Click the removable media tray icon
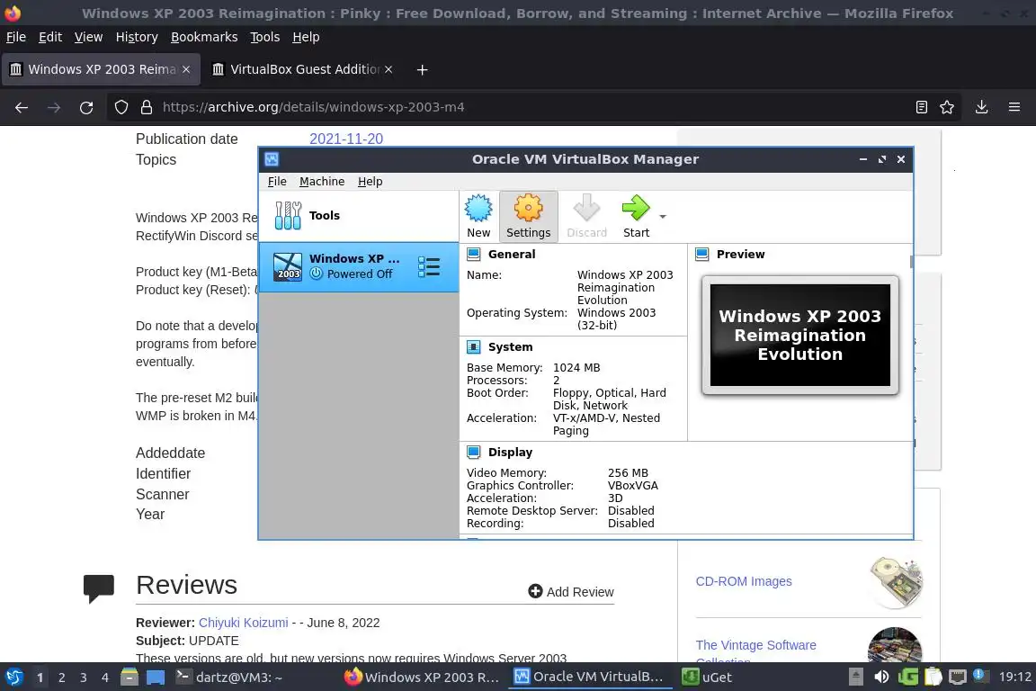 [x=855, y=678]
